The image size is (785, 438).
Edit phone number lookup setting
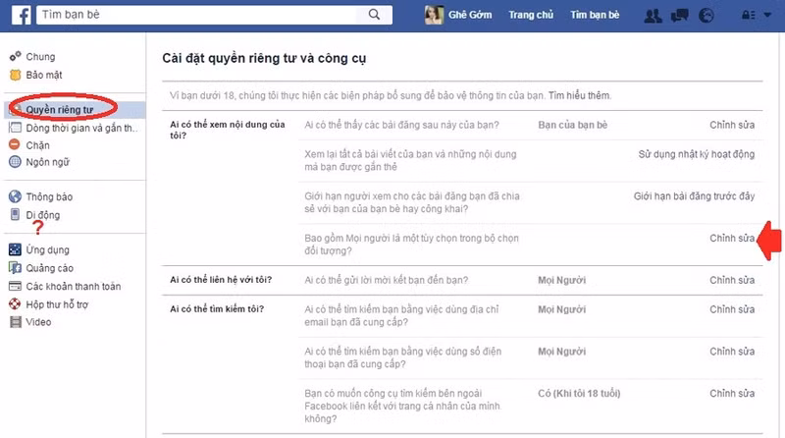pyautogui.click(x=732, y=352)
